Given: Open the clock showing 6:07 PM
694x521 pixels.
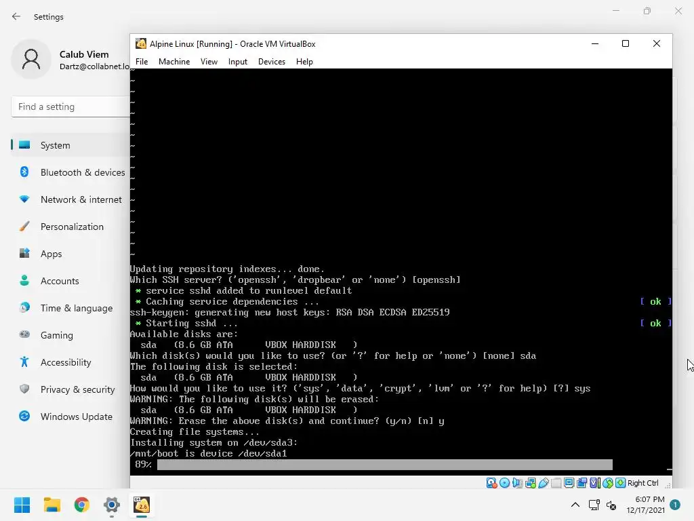Looking at the screenshot, I should (645, 505).
